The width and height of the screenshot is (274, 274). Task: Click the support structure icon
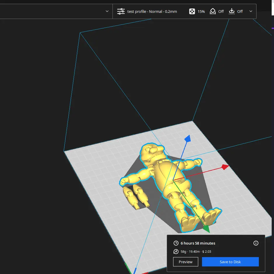click(213, 11)
